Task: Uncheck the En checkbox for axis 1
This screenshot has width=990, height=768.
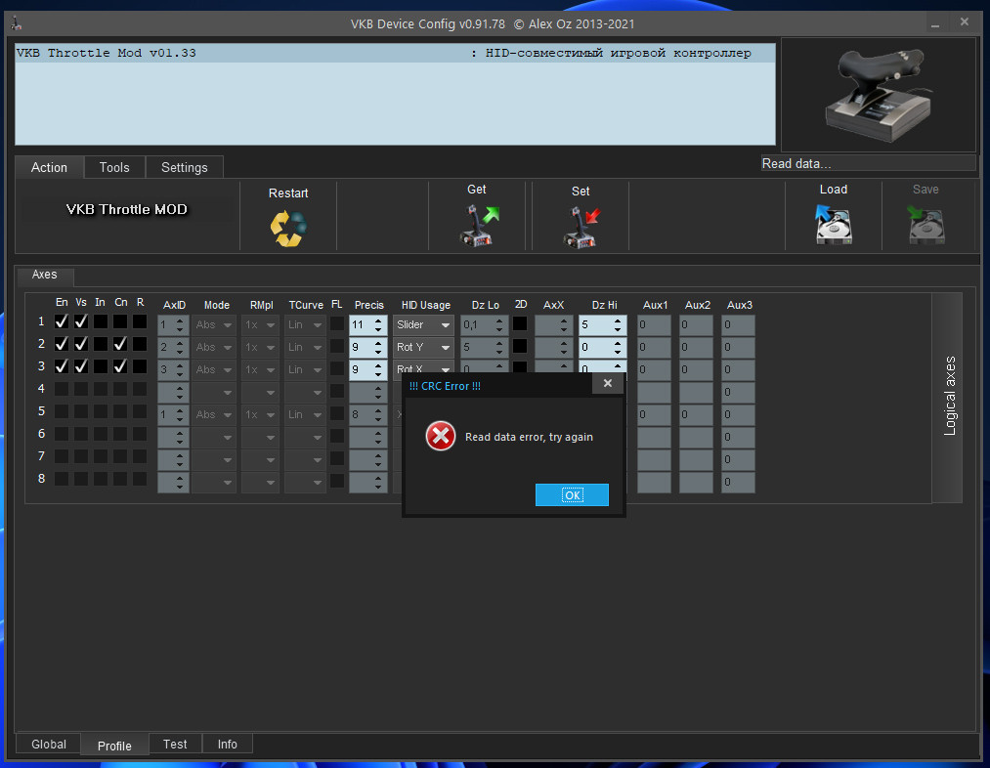Action: [62, 321]
